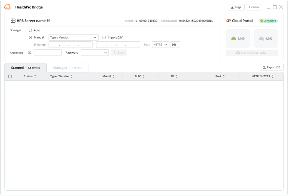Start the Scan button

coord(119,53)
